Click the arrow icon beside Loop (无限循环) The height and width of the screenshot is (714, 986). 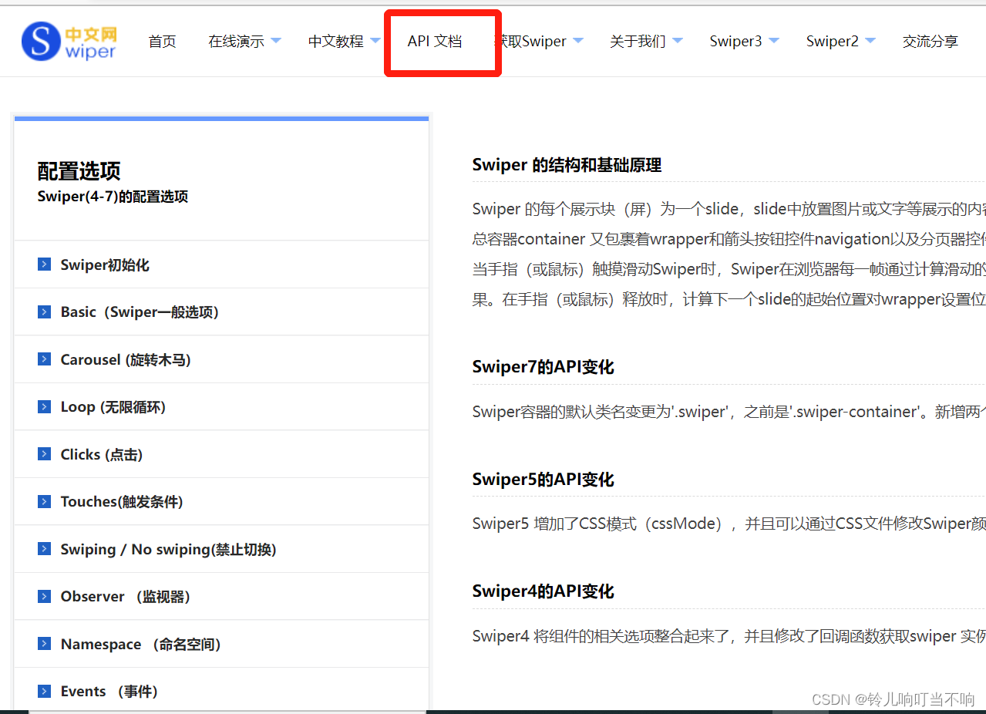point(44,406)
